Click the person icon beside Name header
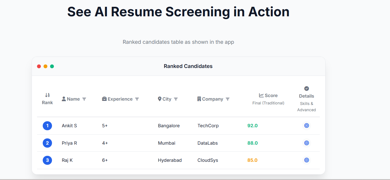This screenshot has height=180, width=390. [64, 99]
